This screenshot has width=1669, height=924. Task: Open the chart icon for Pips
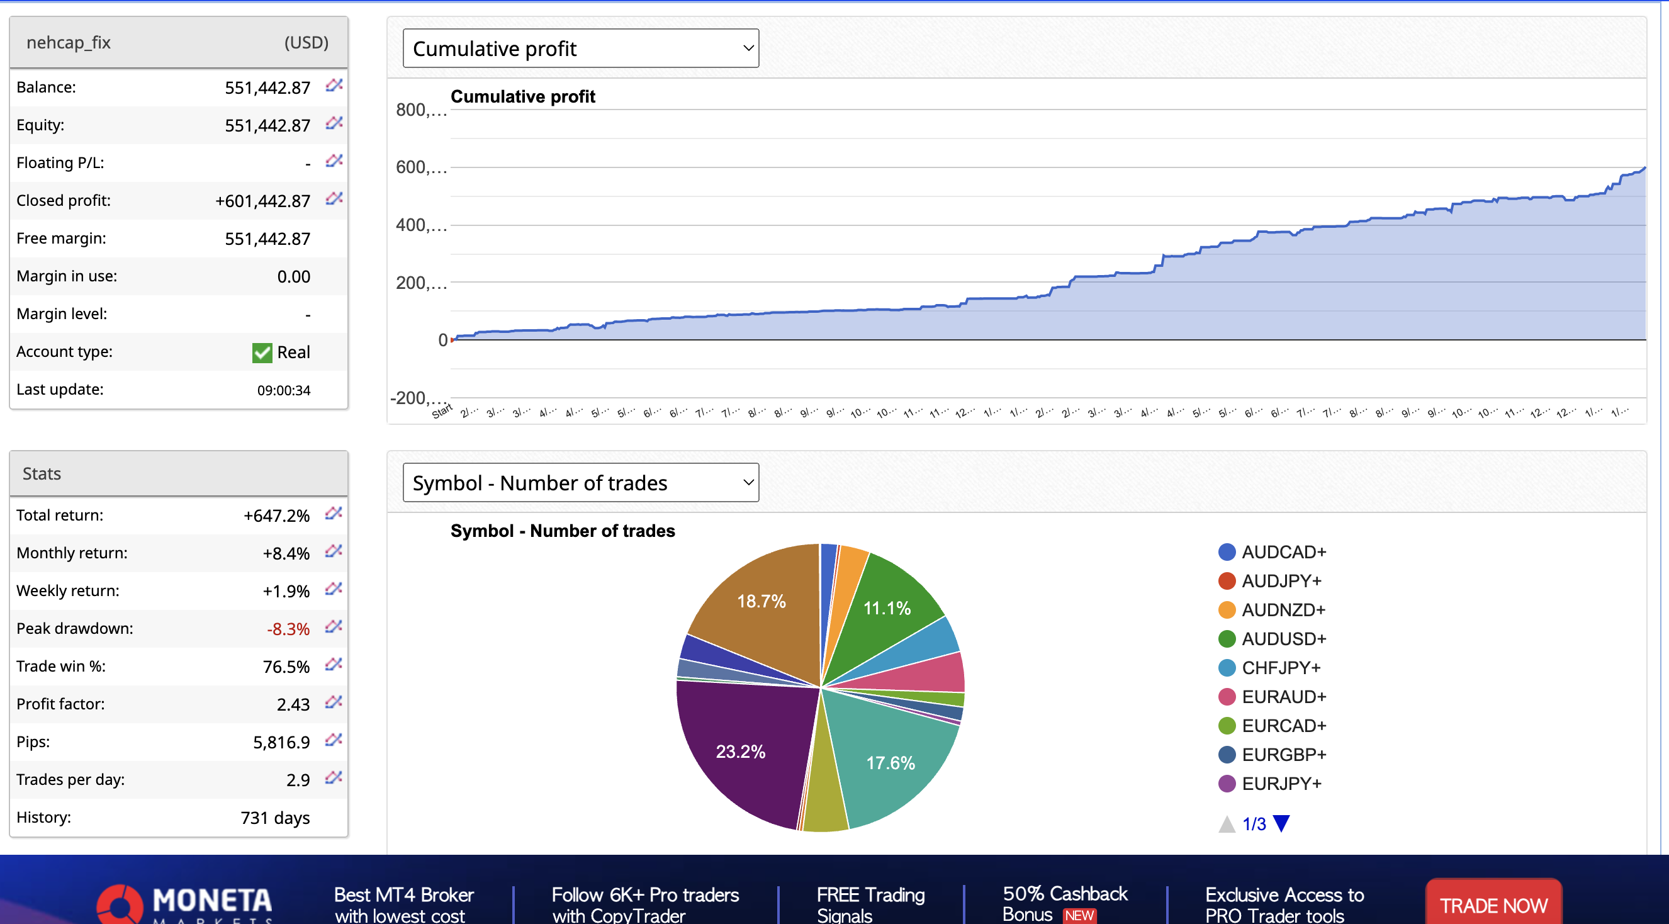click(x=334, y=740)
